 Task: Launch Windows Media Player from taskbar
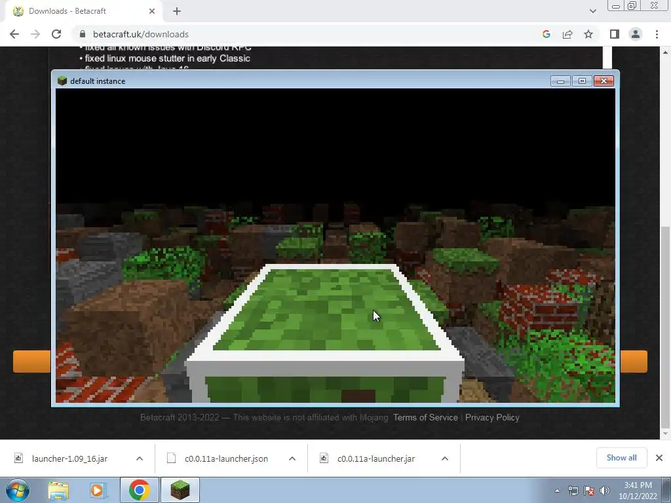click(x=97, y=491)
